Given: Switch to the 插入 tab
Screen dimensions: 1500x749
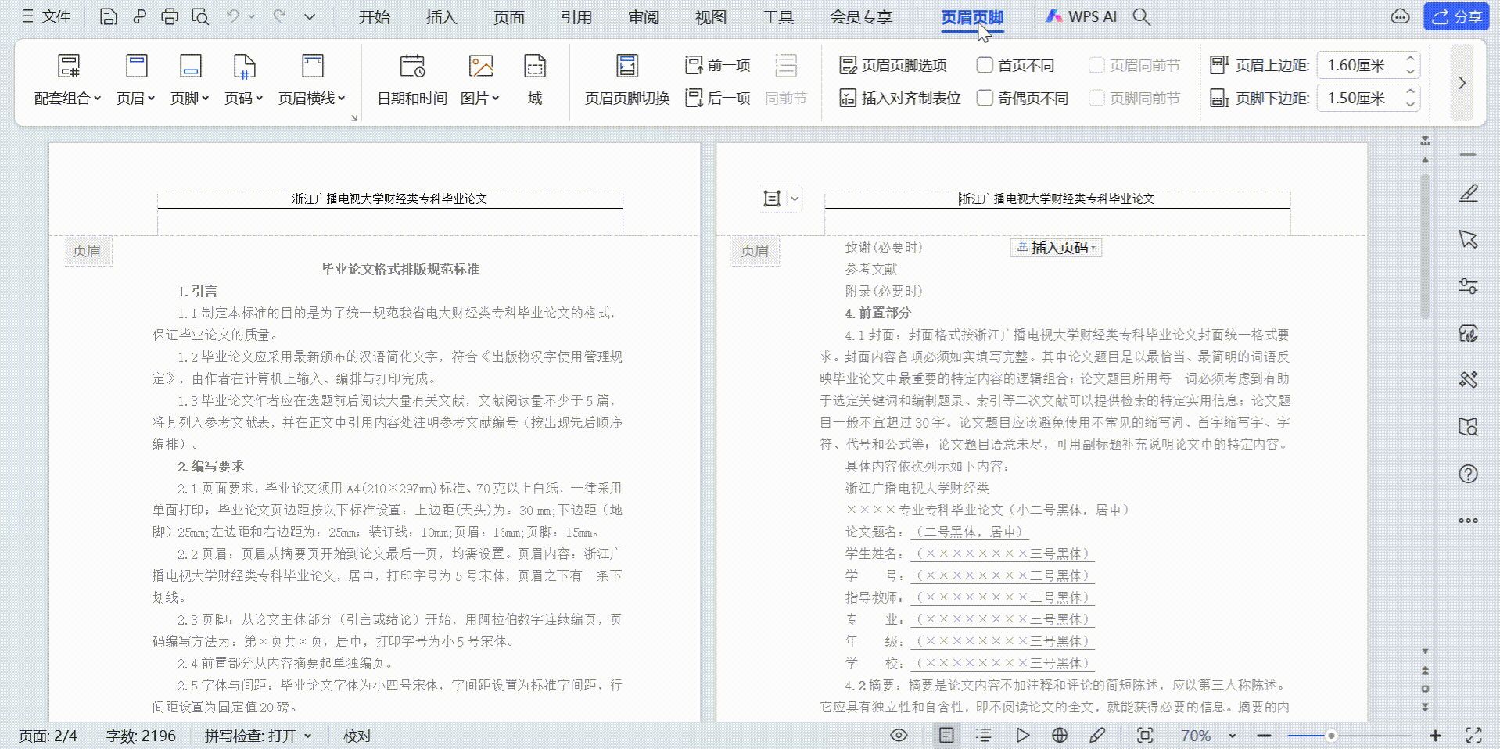Looking at the screenshot, I should (441, 17).
